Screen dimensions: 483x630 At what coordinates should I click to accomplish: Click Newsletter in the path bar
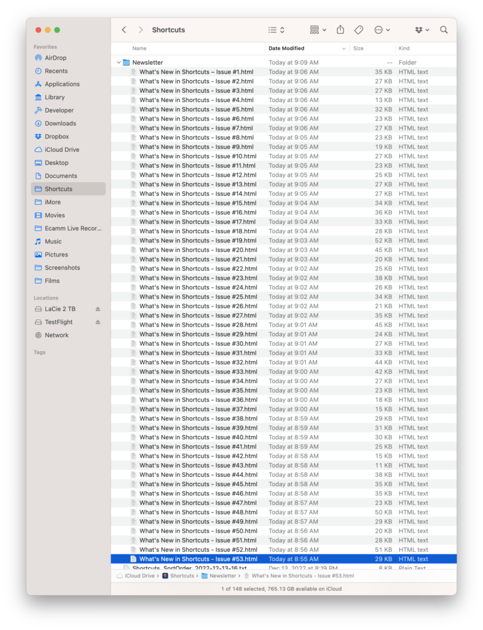(x=219, y=576)
